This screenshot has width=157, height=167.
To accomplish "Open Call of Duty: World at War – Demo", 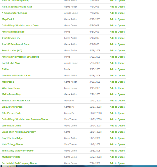I will [20, 26].
